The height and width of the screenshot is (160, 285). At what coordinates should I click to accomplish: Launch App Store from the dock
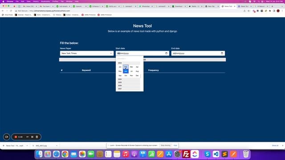(169, 154)
